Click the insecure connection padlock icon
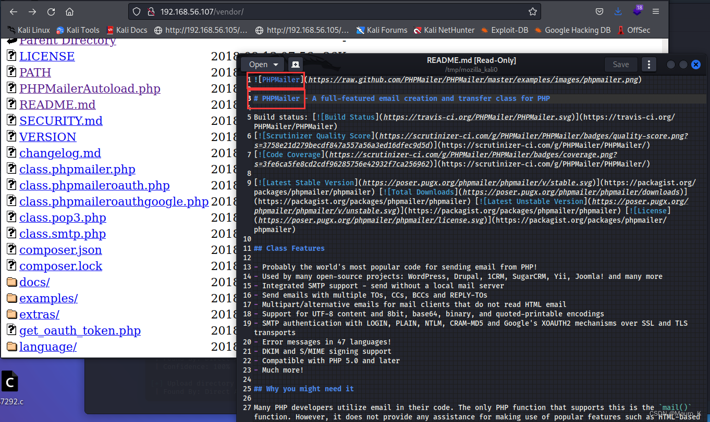 150,11
